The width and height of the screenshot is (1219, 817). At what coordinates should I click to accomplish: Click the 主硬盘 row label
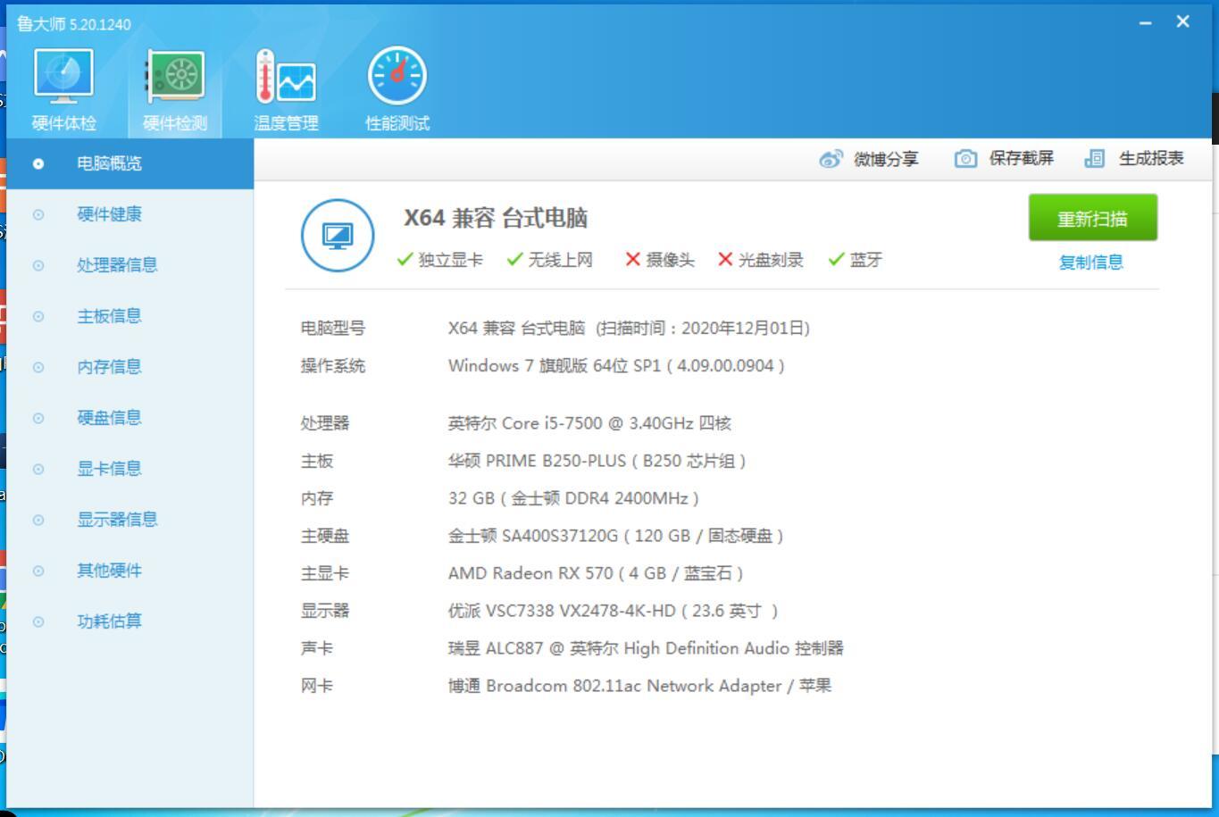[x=325, y=536]
